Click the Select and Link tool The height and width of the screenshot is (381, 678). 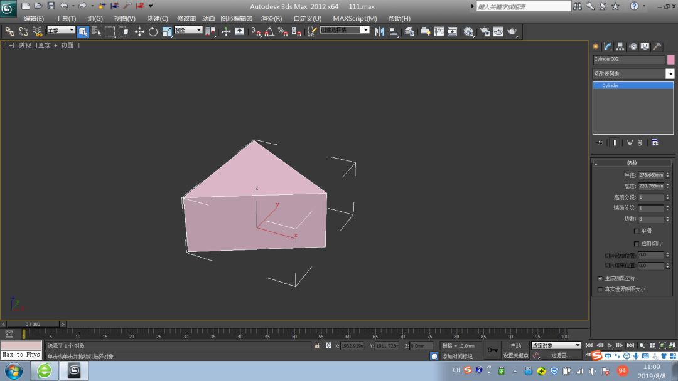tap(9, 31)
